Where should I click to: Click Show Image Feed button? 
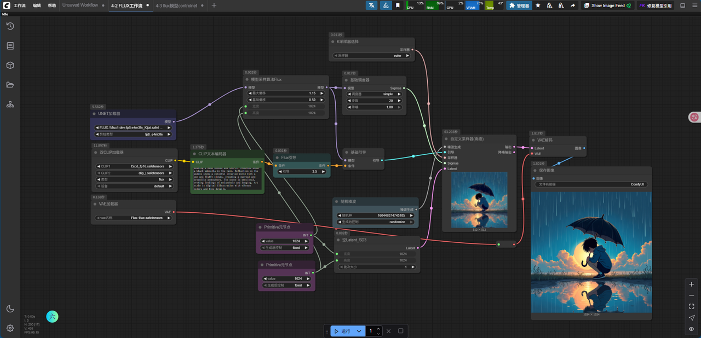pos(607,5)
